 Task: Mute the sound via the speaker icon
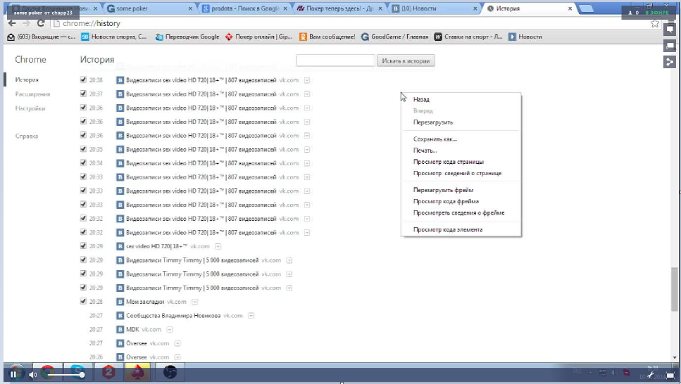pyautogui.click(x=32, y=374)
